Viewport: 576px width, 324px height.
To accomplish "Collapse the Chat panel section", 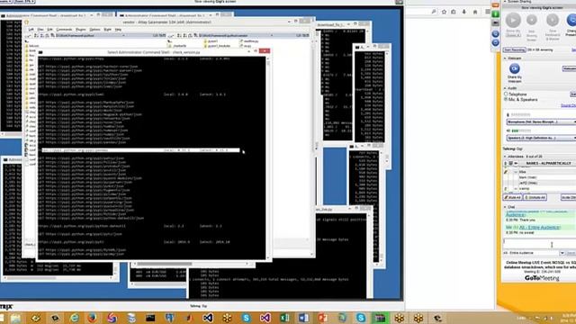I will (505, 207).
